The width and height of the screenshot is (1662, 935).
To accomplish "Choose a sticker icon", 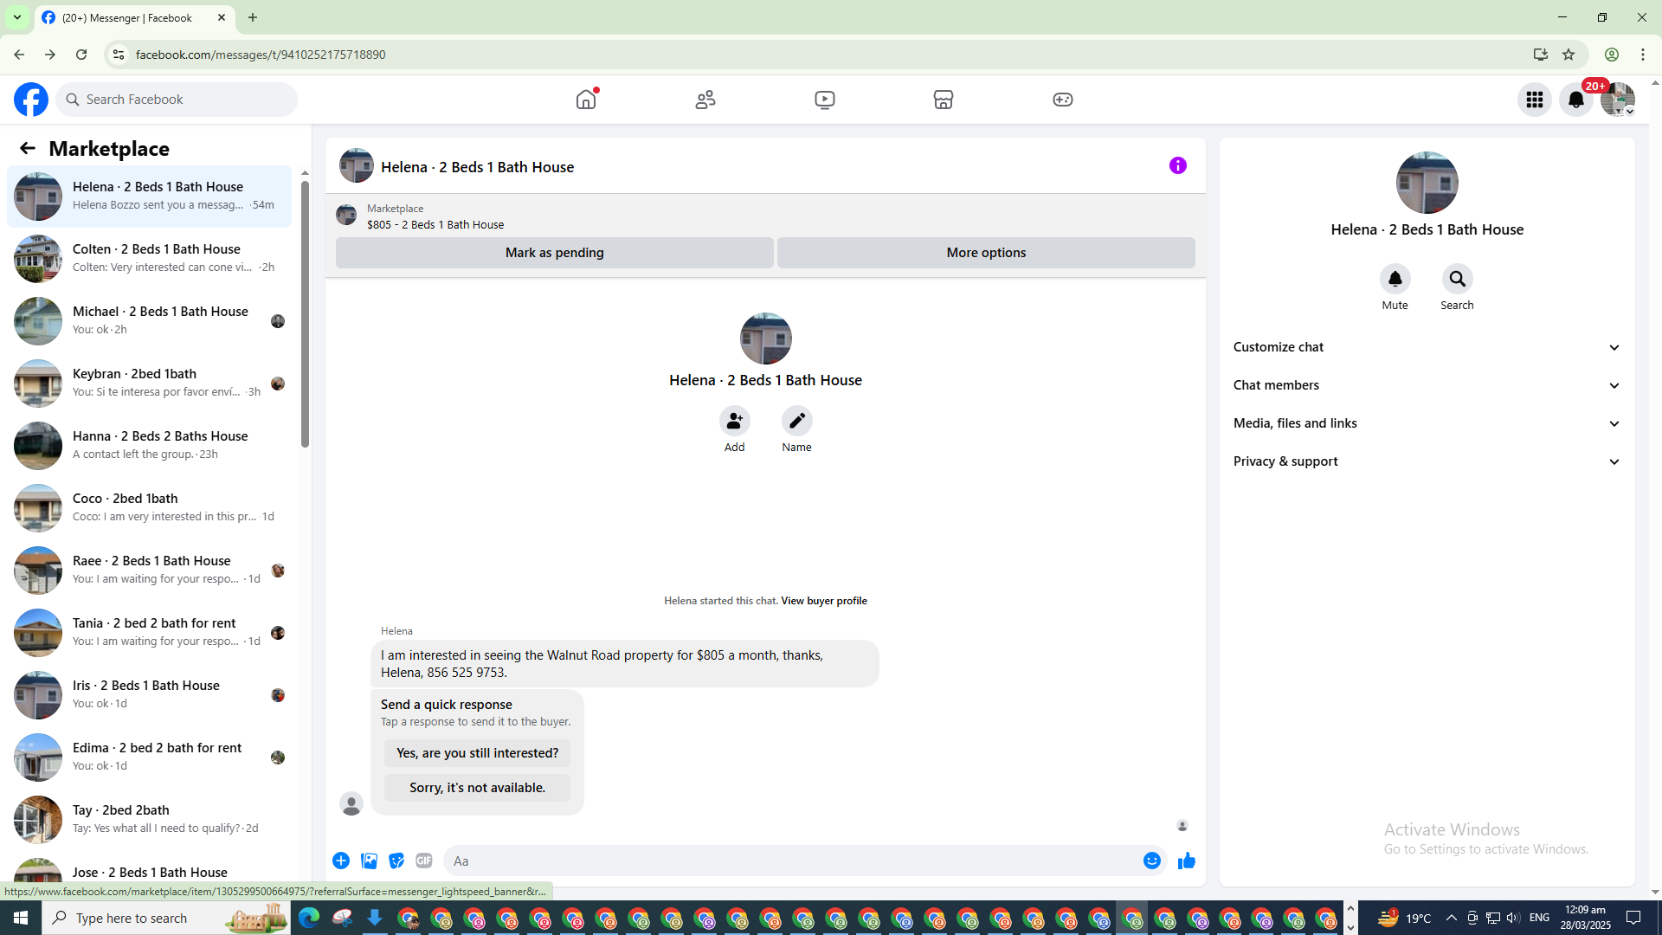I will click(x=396, y=861).
